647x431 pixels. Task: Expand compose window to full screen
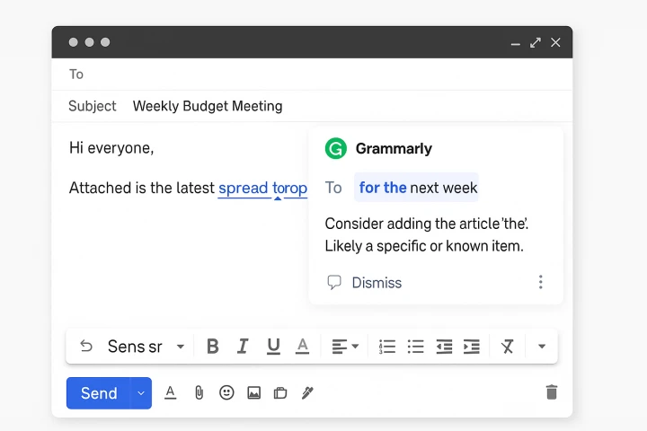pos(536,42)
